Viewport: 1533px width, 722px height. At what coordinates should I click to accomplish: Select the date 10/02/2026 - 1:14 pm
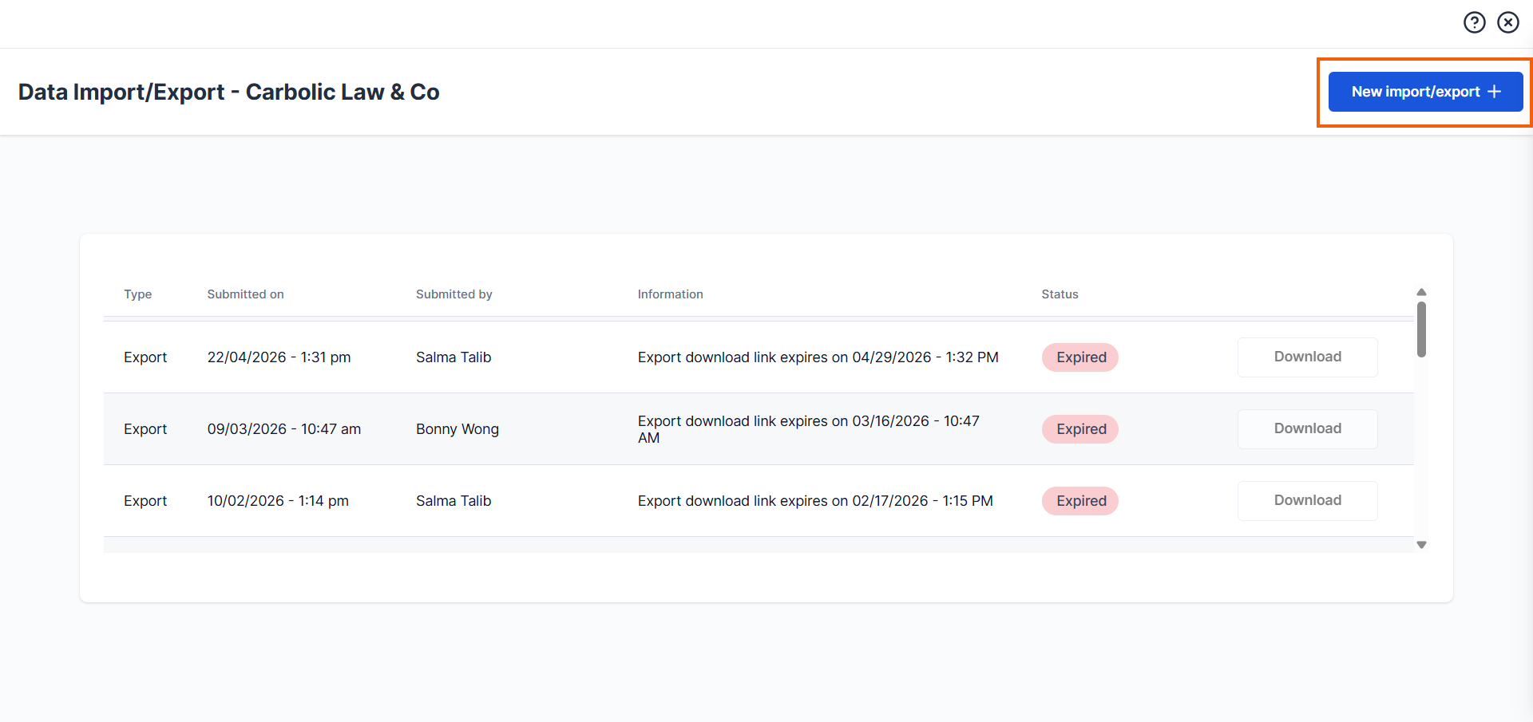point(278,501)
